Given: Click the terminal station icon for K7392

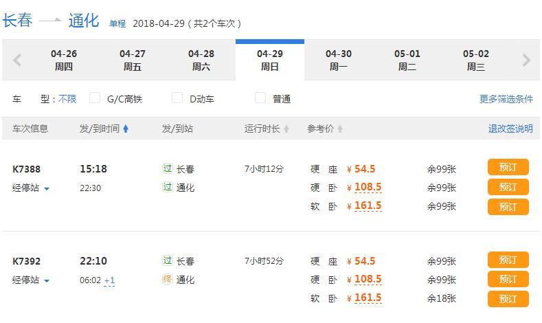Looking at the screenshot, I should [x=167, y=280].
